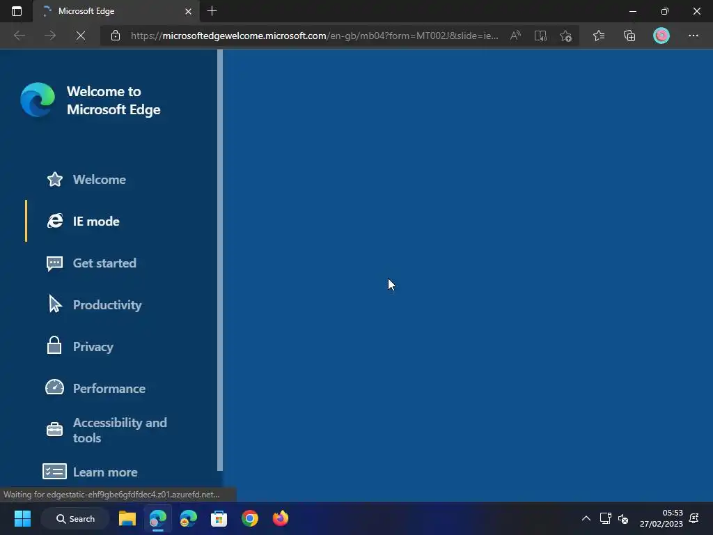Open Settings and more menu
The image size is (713, 535).
click(x=693, y=36)
